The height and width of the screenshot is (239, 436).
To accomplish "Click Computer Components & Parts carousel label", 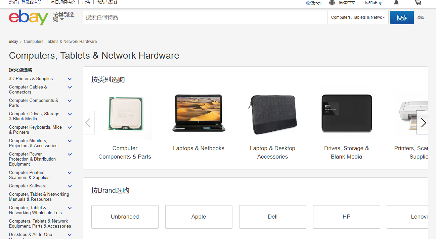I will tap(125, 153).
